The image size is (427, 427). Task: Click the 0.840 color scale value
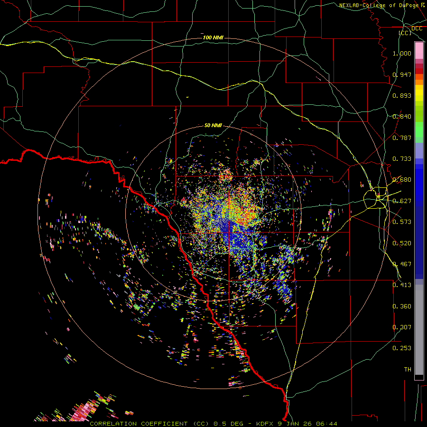(x=402, y=117)
